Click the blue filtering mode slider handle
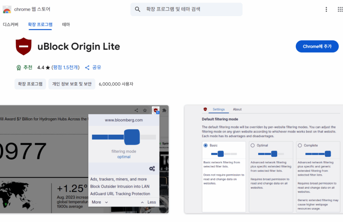The height and width of the screenshot is (222, 343). 132,137
